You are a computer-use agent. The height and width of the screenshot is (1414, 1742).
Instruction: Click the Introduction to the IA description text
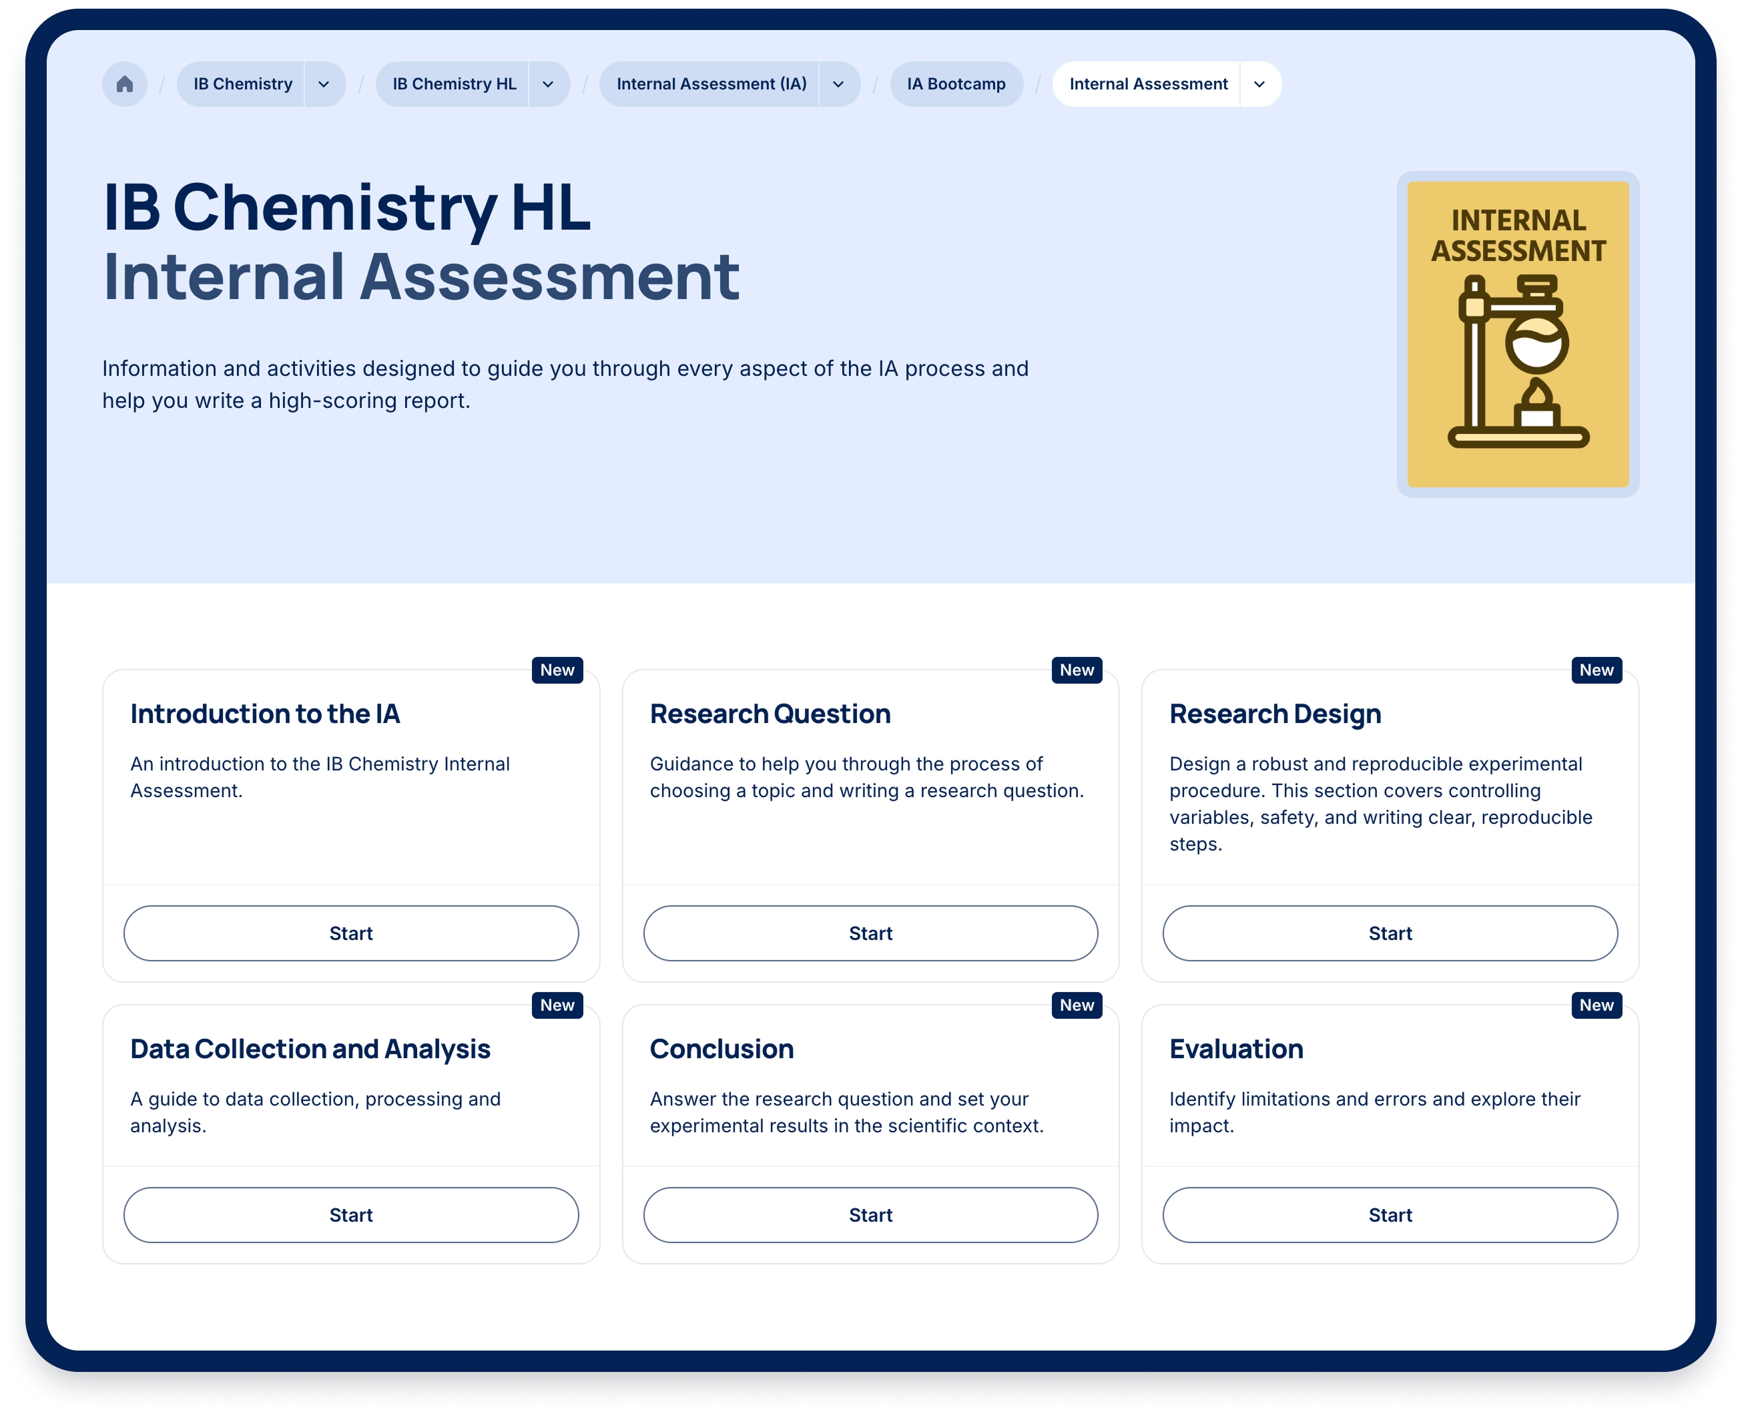pyautogui.click(x=320, y=777)
